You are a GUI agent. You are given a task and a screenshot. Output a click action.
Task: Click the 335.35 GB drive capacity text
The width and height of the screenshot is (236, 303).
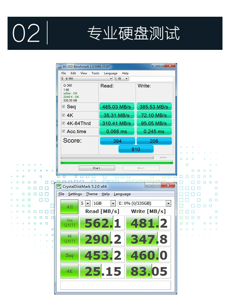(x=70, y=100)
